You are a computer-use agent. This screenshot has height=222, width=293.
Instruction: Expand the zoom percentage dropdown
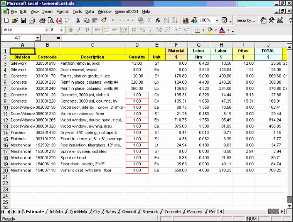tap(217, 20)
